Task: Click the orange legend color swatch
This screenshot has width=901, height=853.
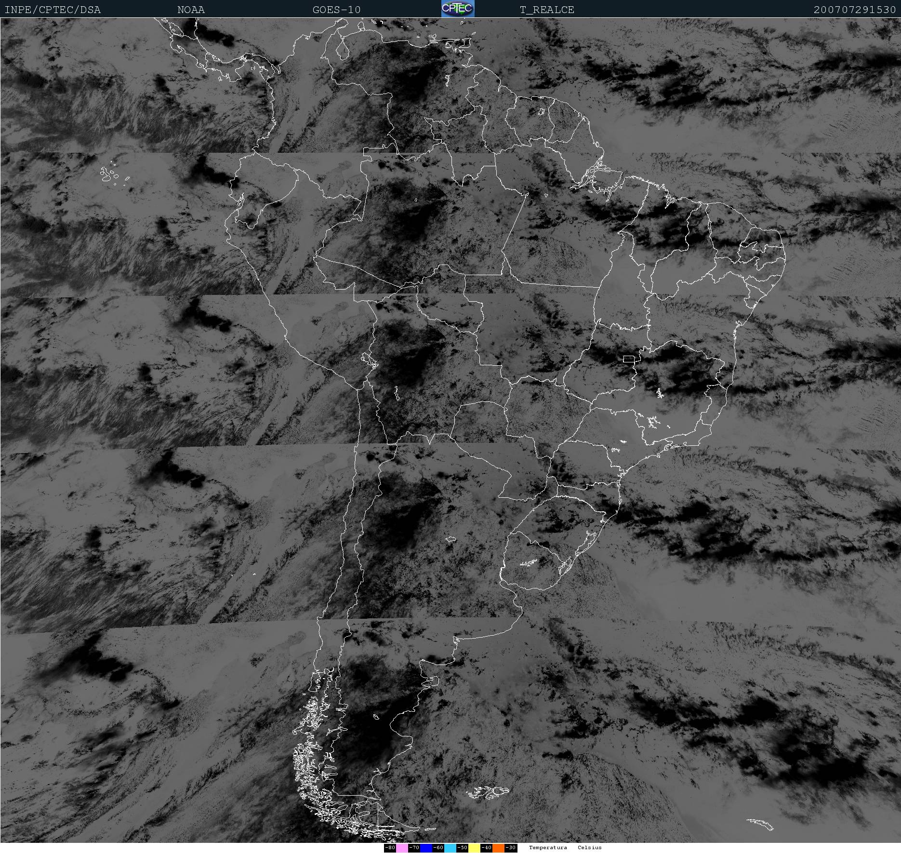Action: click(498, 848)
